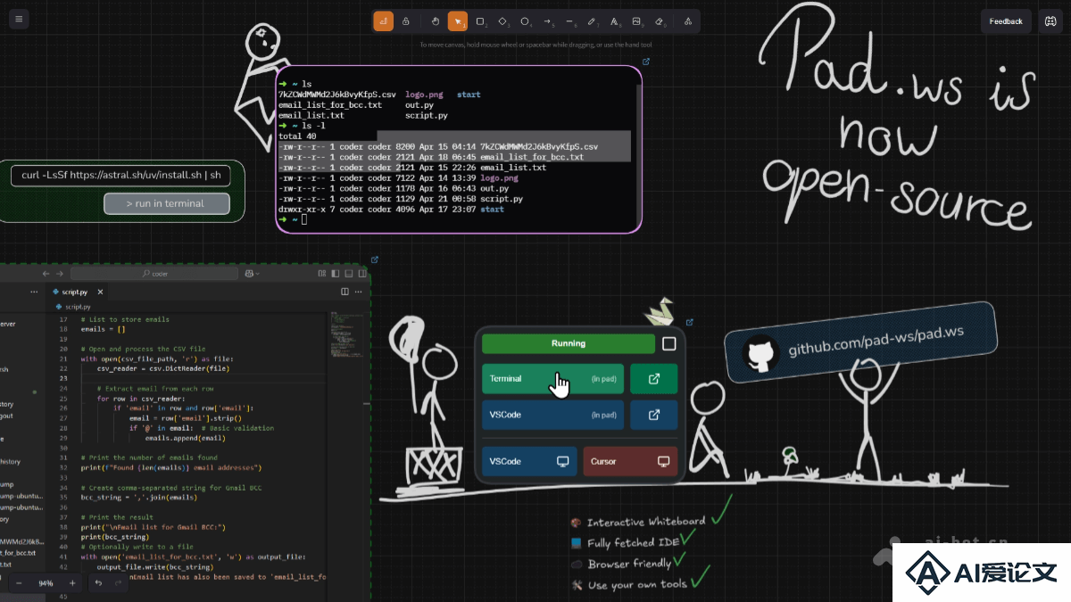
Task: Open VSCode (in pad) button
Action: pyautogui.click(x=552, y=415)
